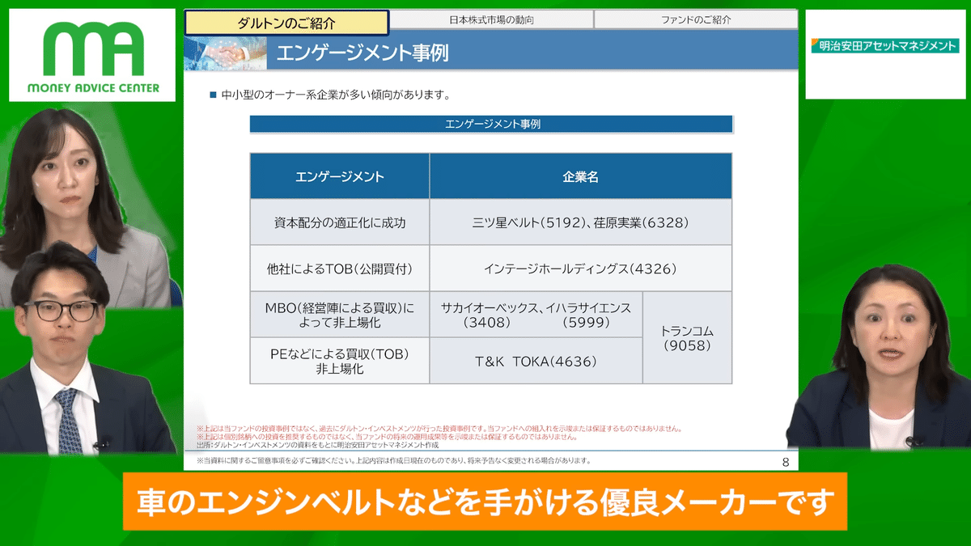
Task: Click the MBO(経営陣による買収)によって非上場化 cell
Action: (340, 315)
